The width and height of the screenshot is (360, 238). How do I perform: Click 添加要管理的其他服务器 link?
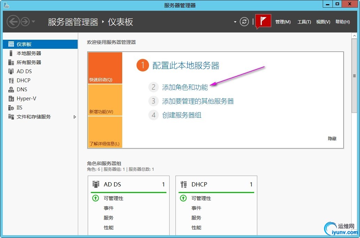coord(198,101)
